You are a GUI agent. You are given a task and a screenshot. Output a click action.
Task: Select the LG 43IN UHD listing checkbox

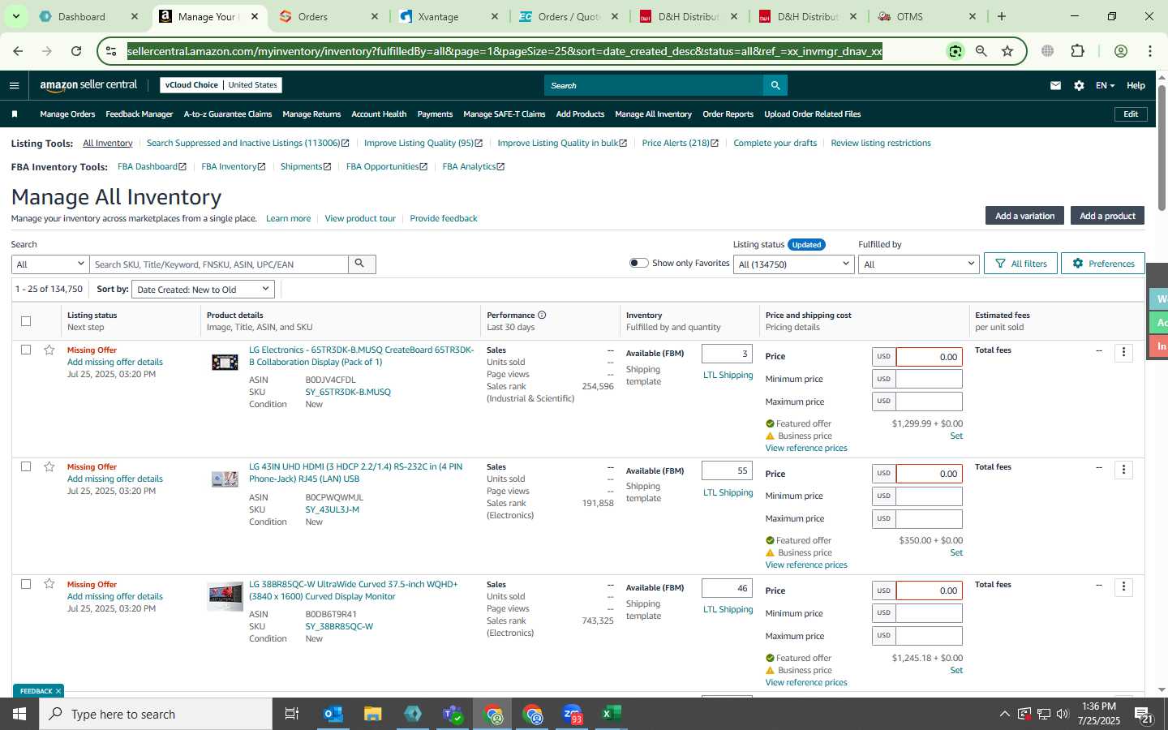pos(26,466)
